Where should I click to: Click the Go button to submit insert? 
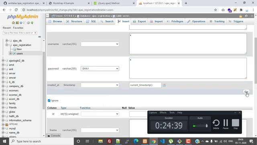pos(246,92)
